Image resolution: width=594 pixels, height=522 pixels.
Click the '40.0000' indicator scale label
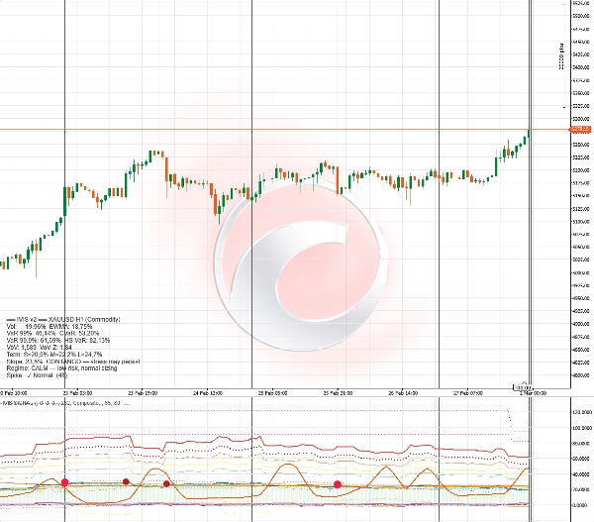point(582,474)
